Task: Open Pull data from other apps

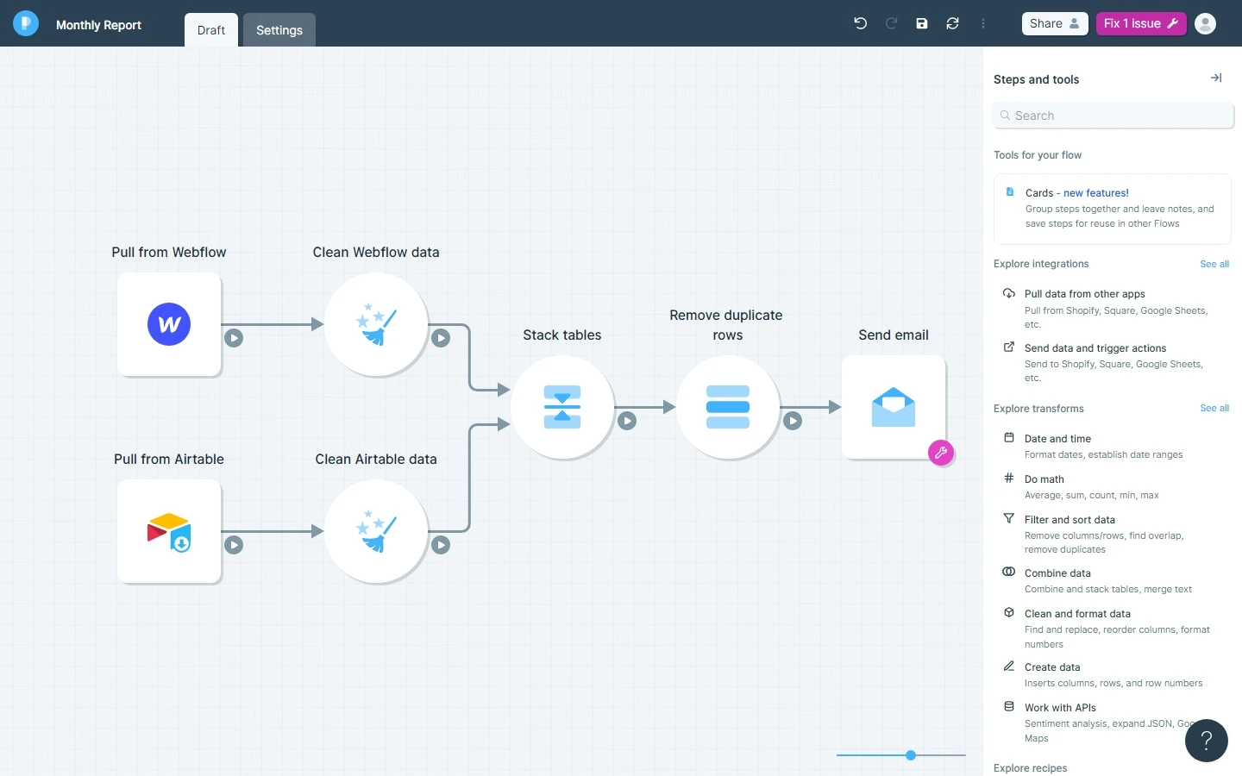Action: tap(1113, 309)
